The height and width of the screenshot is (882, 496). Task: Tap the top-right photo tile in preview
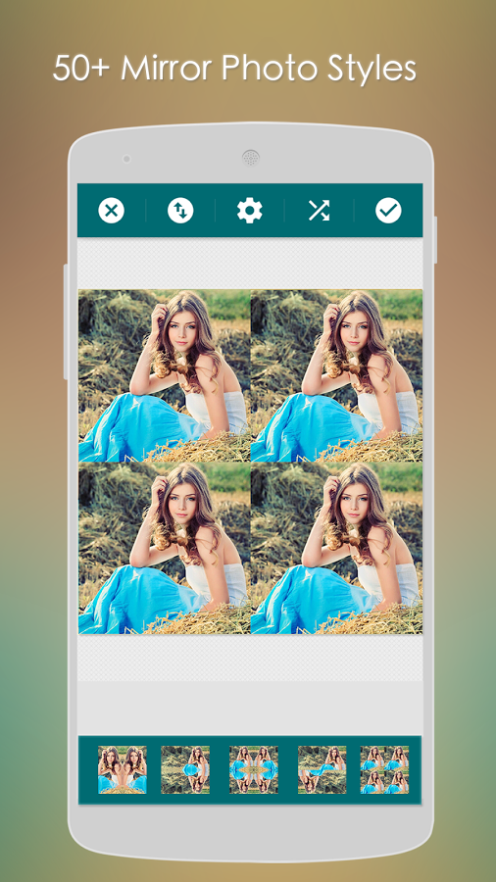(x=336, y=375)
